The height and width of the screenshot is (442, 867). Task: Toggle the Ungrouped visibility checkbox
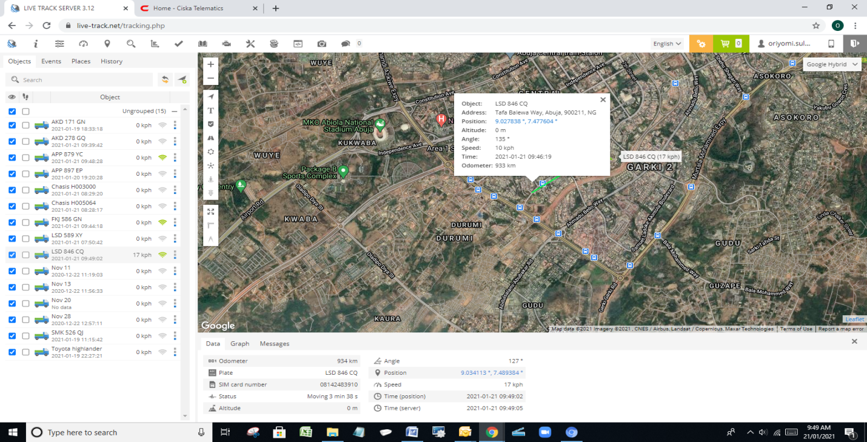[12, 112]
